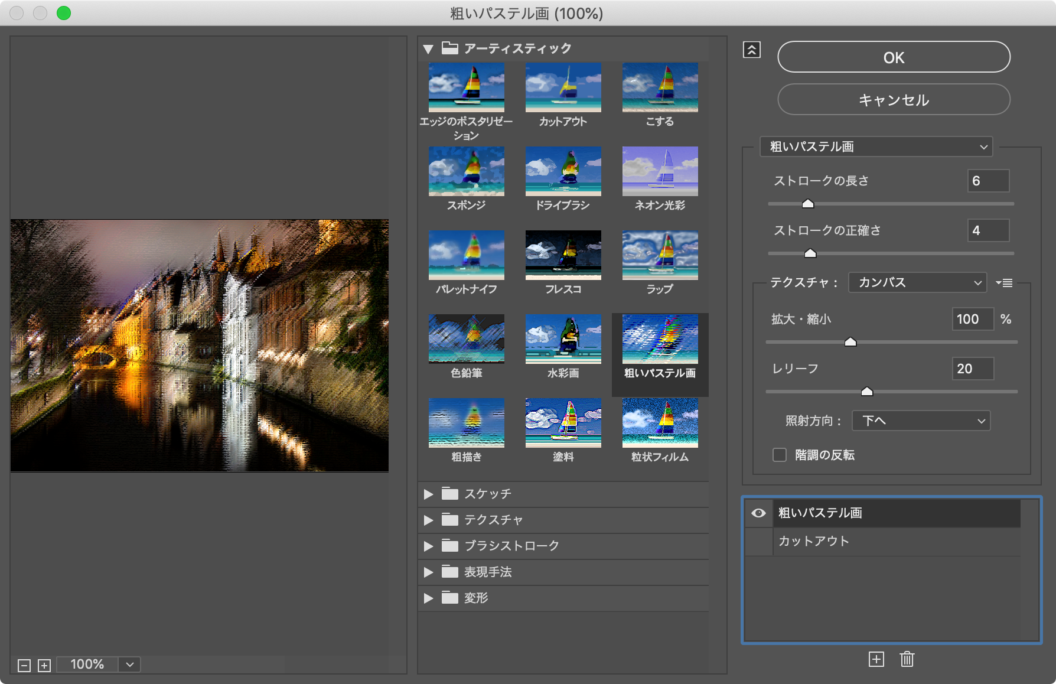Apply the ネオン光彩 filter

click(x=659, y=171)
